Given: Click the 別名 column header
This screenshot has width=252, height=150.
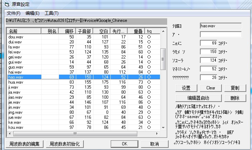Looking at the screenshot, I should tap(50, 31).
